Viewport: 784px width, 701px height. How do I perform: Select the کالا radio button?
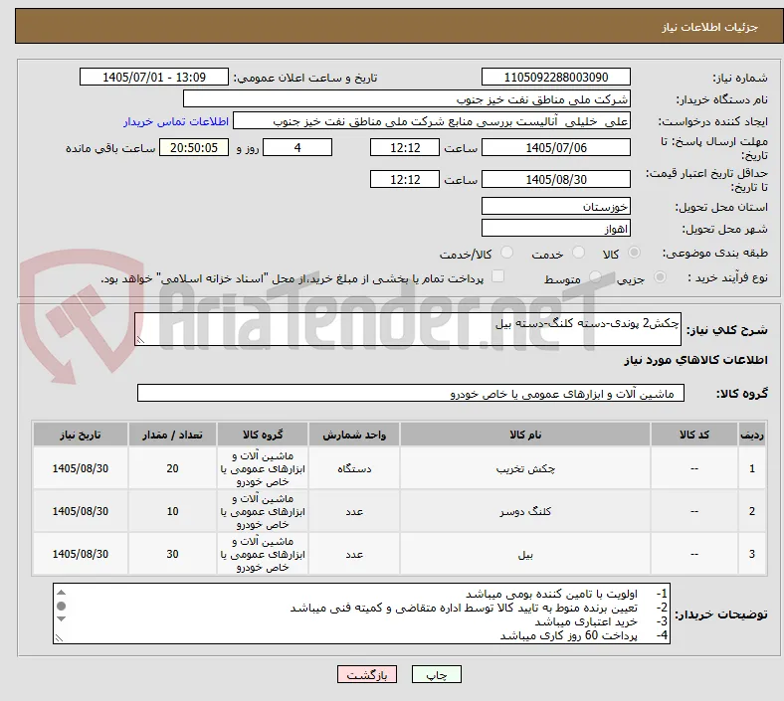coord(634,253)
